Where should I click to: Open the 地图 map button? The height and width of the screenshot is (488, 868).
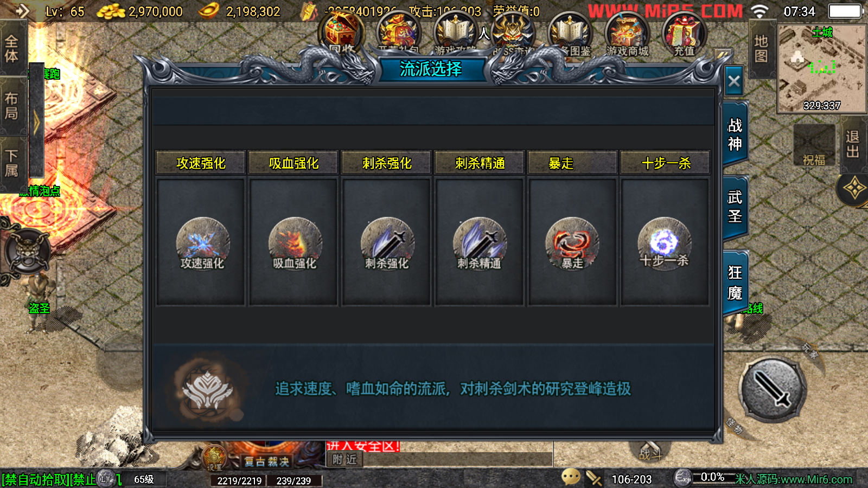coord(761,49)
